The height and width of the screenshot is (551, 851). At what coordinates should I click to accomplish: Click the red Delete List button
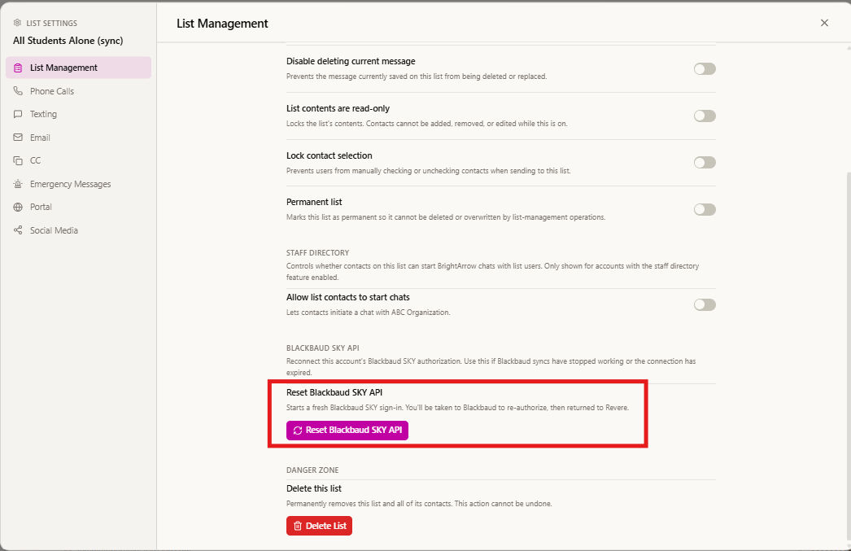319,526
